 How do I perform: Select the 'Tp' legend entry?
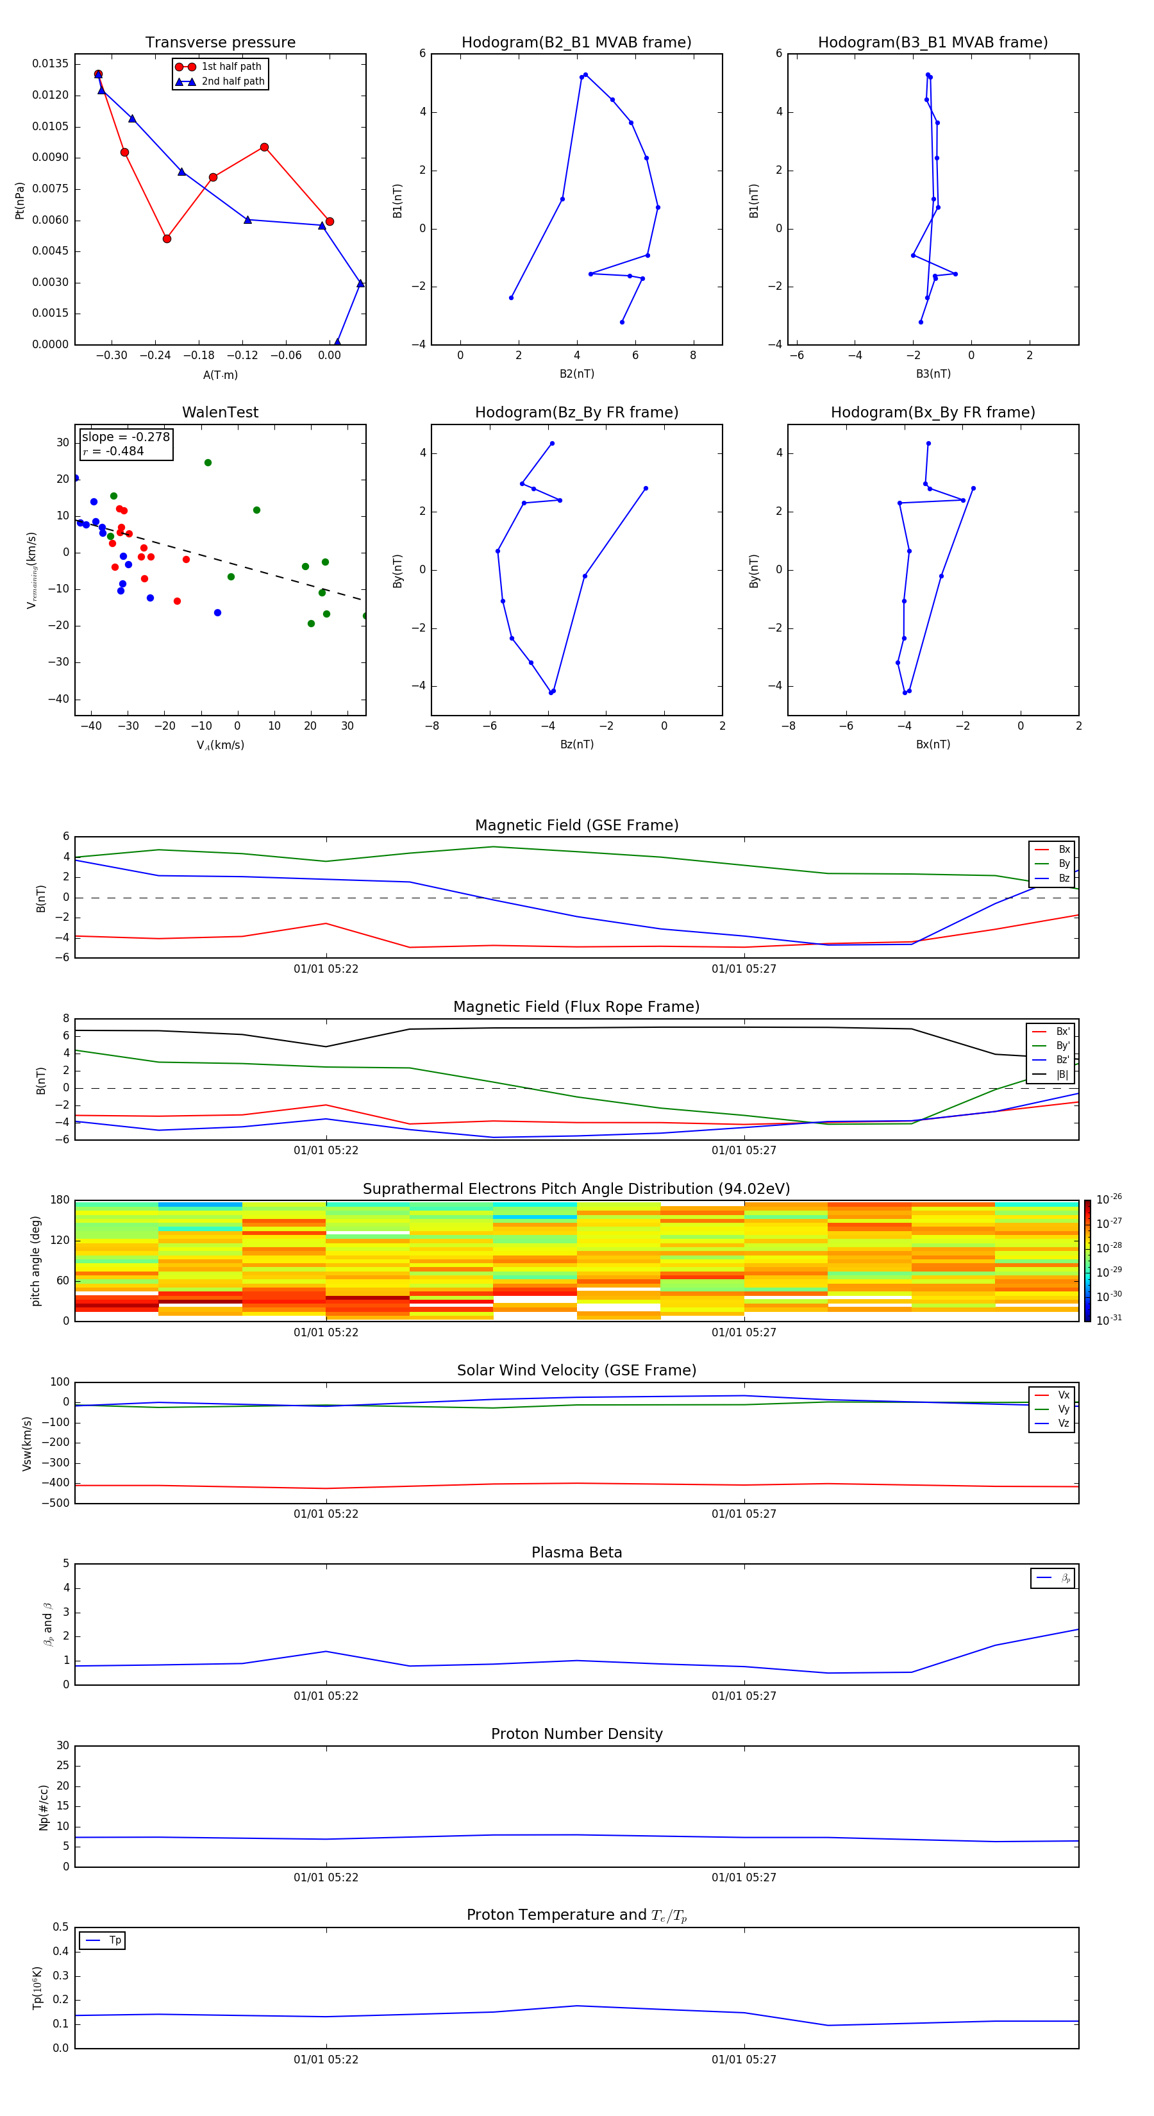click(103, 1940)
